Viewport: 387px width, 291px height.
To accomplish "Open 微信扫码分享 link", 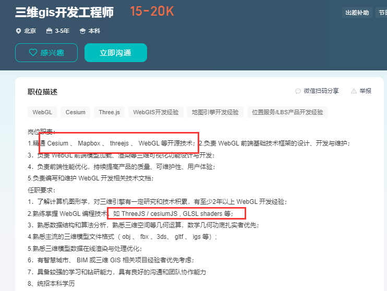I will coord(321,91).
